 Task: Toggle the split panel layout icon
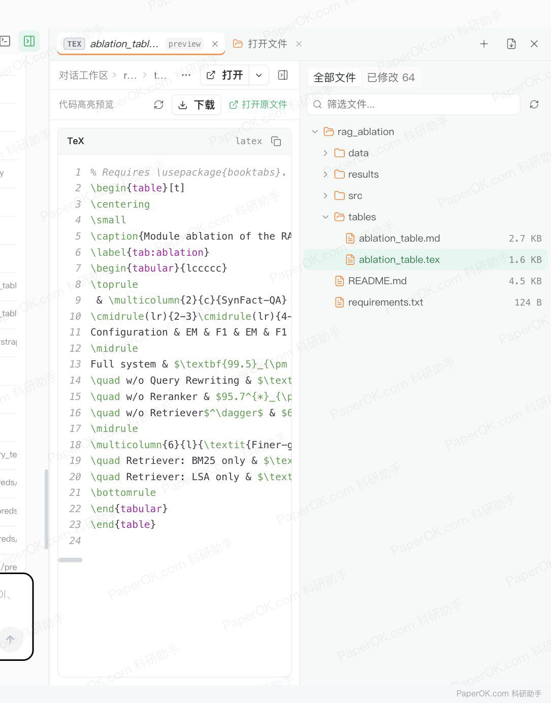tap(283, 75)
